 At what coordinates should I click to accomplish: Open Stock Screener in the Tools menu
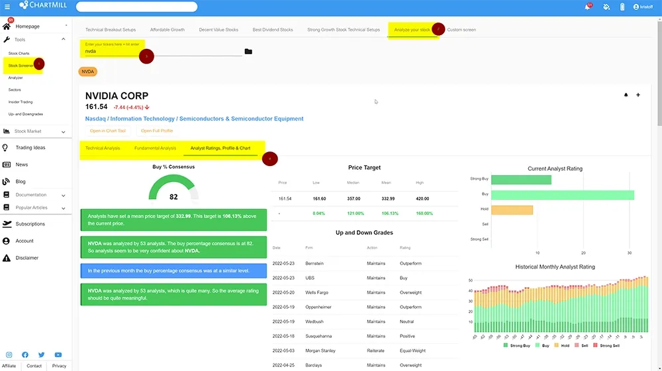(21, 65)
